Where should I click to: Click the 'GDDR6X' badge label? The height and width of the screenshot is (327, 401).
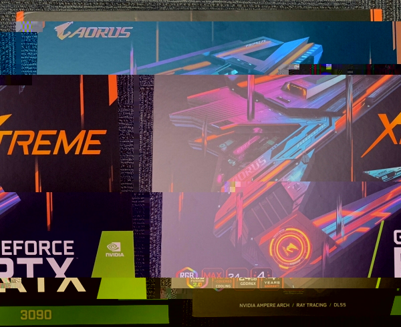pyautogui.click(x=248, y=284)
